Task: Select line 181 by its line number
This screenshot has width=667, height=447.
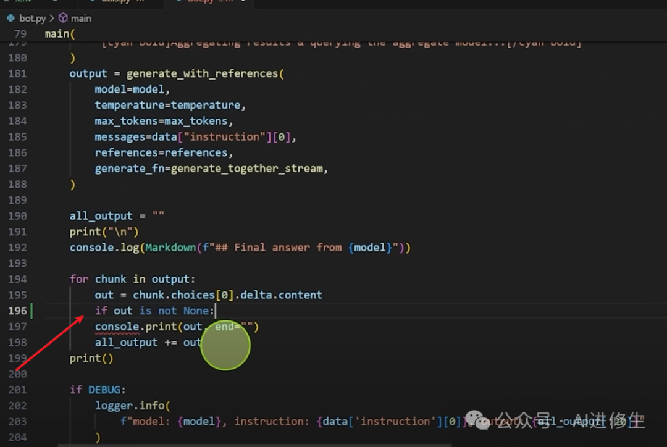Action: click(x=17, y=73)
